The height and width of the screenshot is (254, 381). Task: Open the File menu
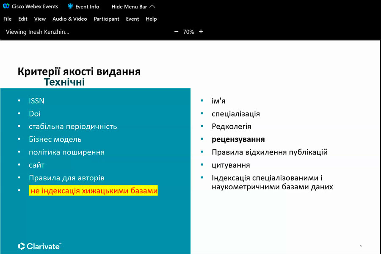coord(7,19)
